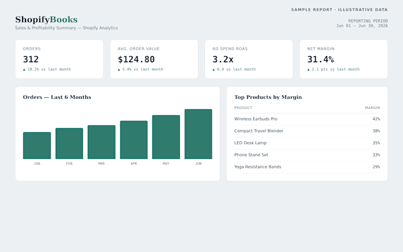Screen dimensions: 403x252
Task: Select the 'Phone Stand Set' product row
Action: coord(307,155)
